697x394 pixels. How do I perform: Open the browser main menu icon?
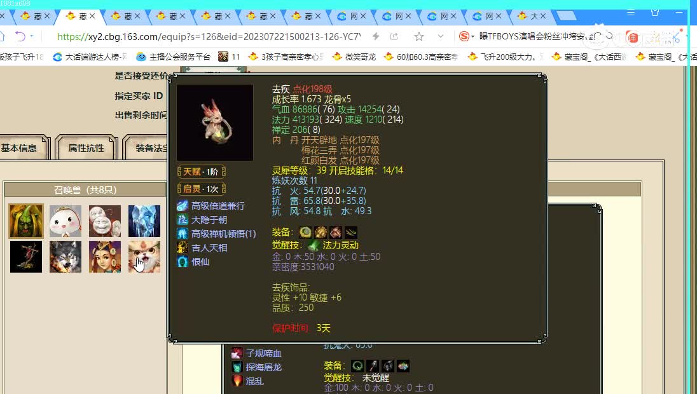pos(630,13)
